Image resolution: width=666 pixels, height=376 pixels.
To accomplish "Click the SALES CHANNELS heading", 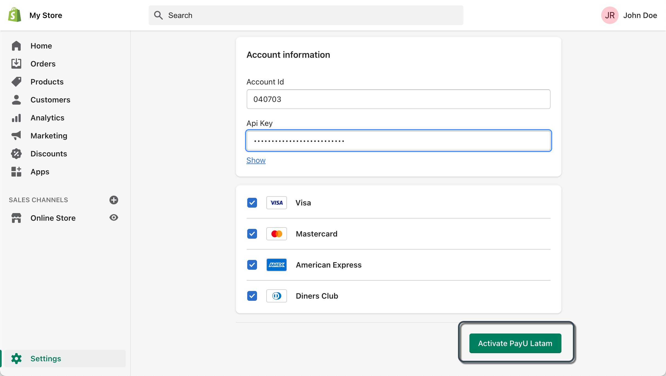I will click(38, 200).
